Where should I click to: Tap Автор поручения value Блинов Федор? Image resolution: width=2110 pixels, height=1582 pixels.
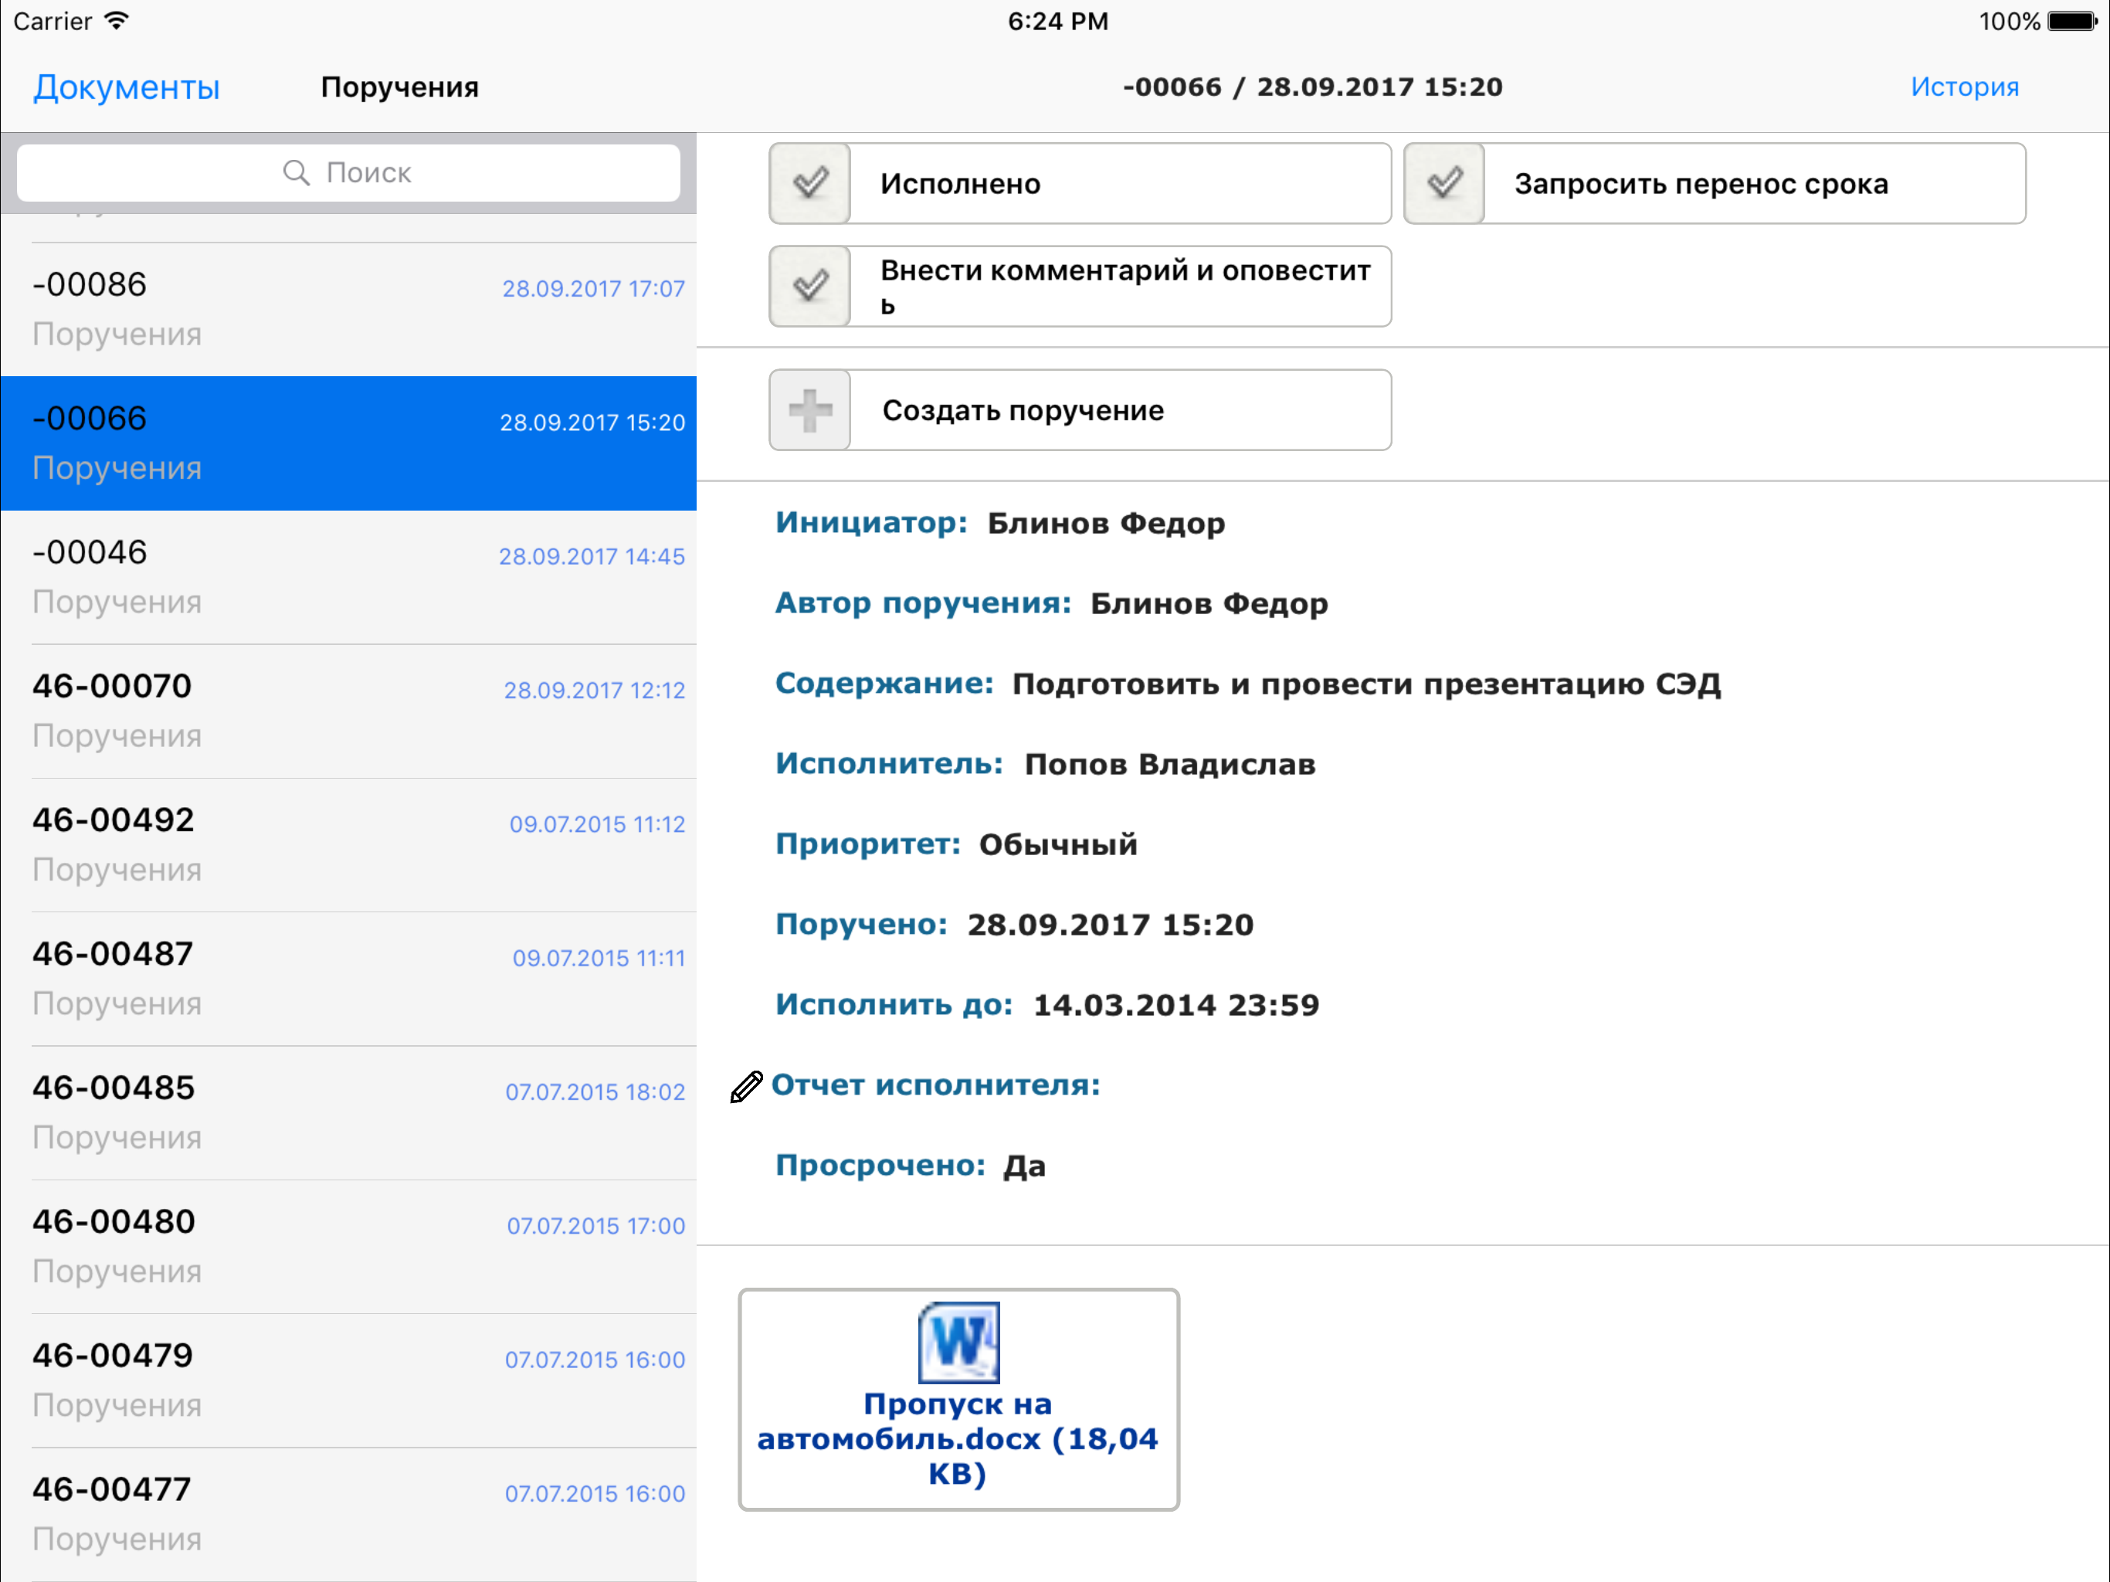tap(1209, 604)
